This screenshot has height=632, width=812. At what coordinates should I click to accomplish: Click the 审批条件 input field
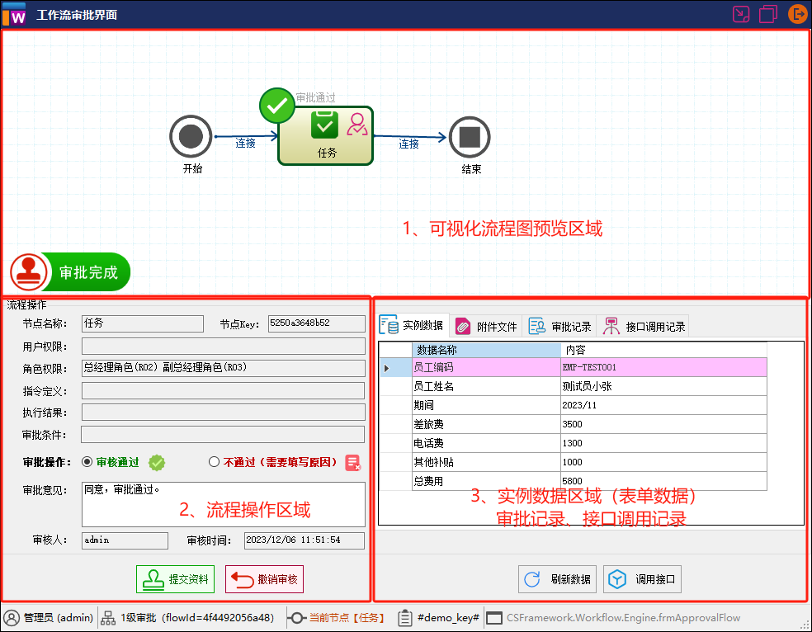(x=223, y=435)
